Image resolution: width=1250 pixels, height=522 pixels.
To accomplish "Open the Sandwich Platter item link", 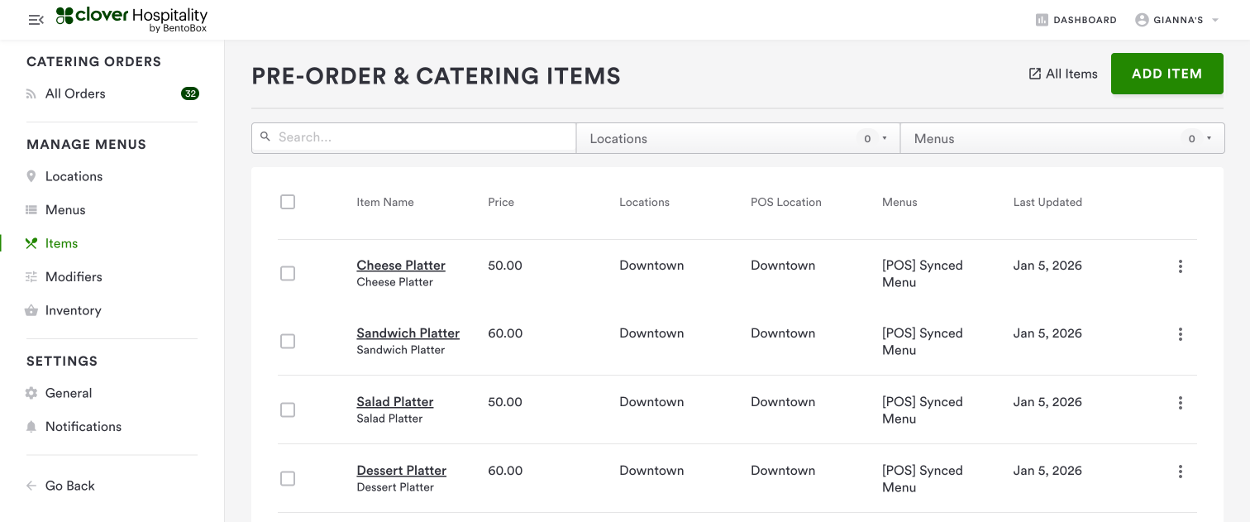I will 408,333.
